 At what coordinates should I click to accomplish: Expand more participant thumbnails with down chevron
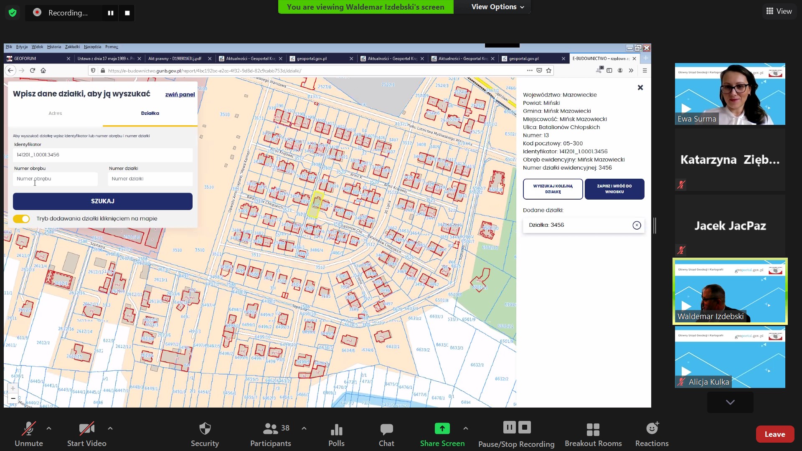[x=730, y=402]
